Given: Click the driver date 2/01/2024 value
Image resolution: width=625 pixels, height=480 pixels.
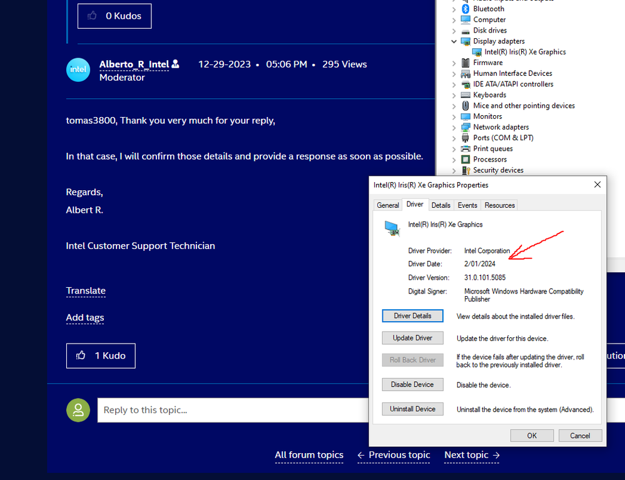Looking at the screenshot, I should [479, 264].
